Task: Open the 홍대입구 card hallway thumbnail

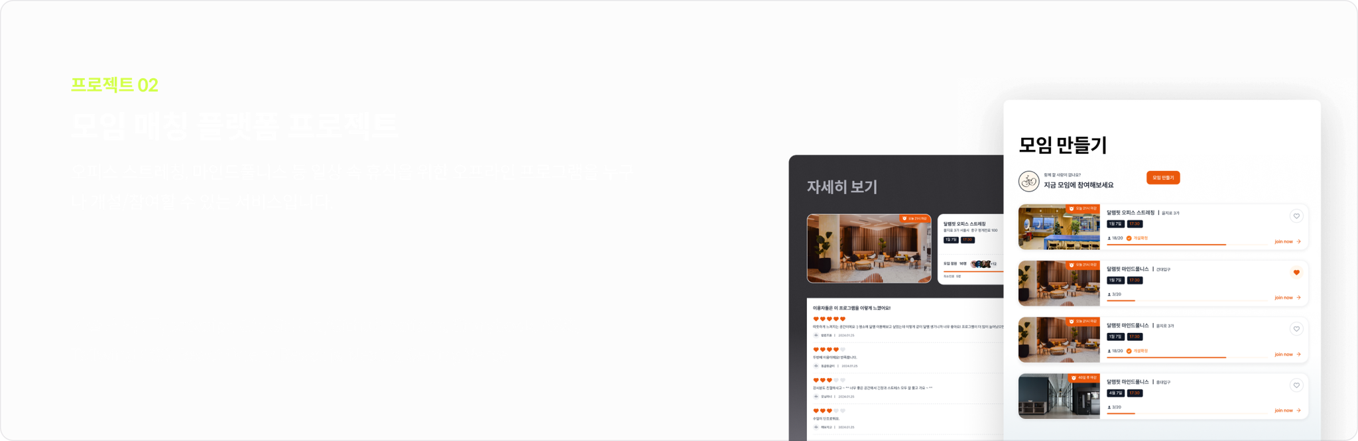Action: click(x=1059, y=396)
